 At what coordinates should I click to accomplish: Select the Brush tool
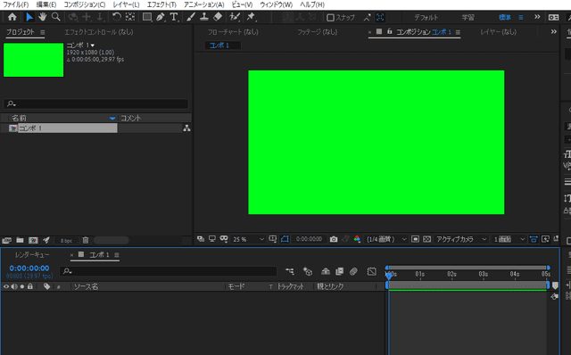[191, 17]
